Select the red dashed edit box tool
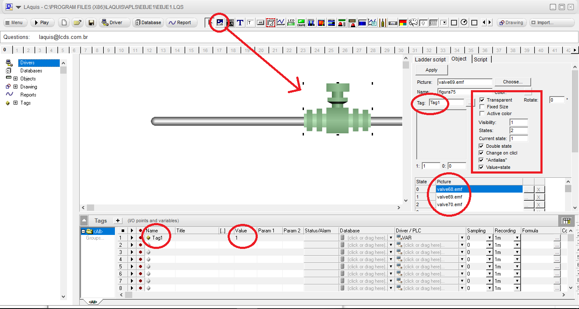This screenshot has height=309, width=579. pos(270,22)
